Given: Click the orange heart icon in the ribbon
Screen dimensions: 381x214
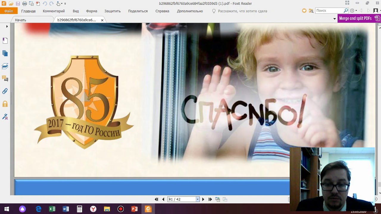Looking at the screenshot, I should coord(304,11).
